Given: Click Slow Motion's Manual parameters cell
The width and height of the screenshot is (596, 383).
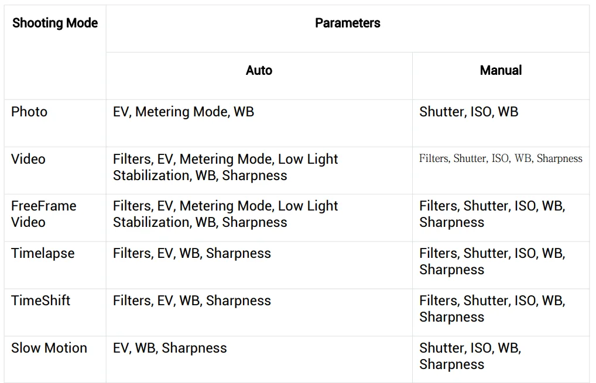Looking at the screenshot, I should 470,356.
